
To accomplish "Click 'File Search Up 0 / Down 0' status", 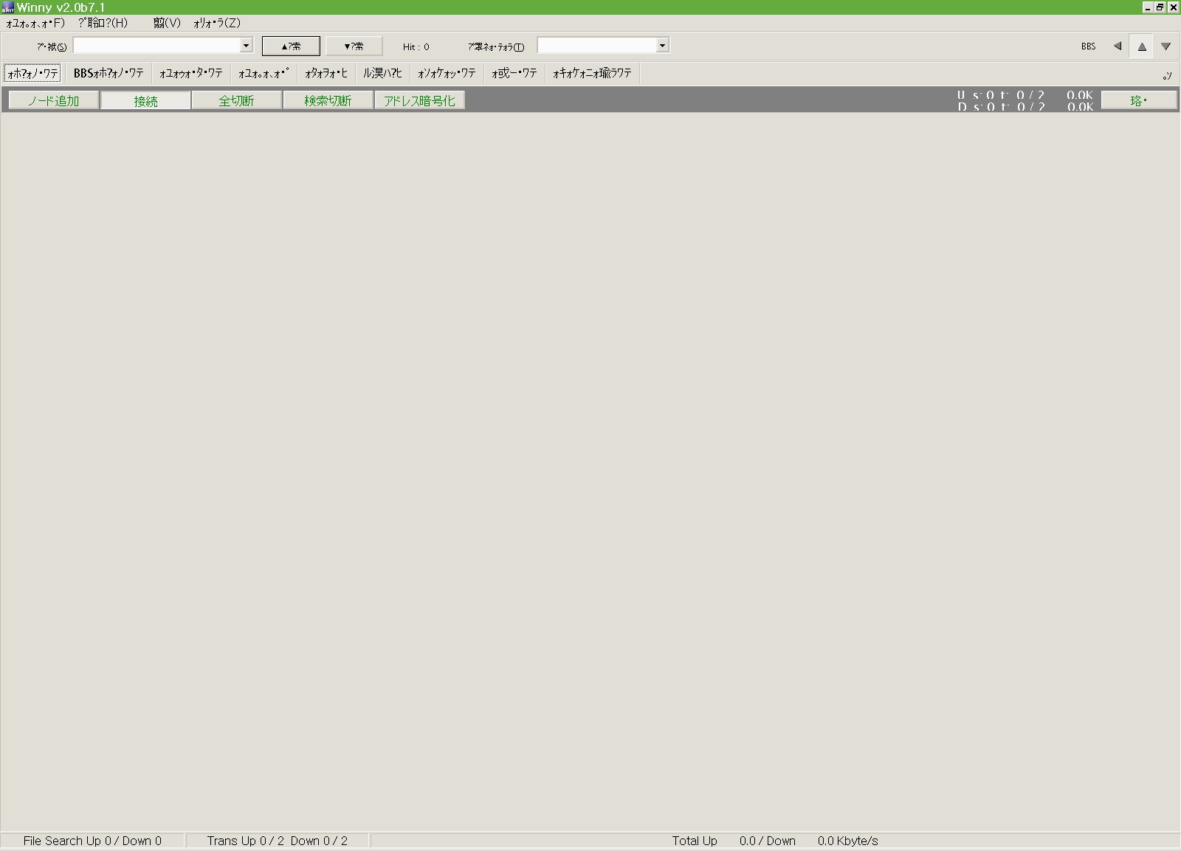I will pyautogui.click(x=92, y=841).
